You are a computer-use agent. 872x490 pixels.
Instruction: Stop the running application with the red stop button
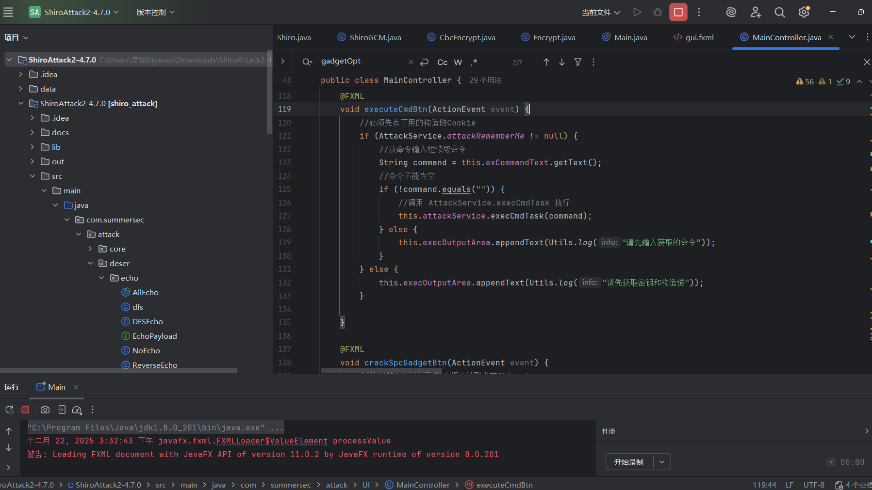678,12
